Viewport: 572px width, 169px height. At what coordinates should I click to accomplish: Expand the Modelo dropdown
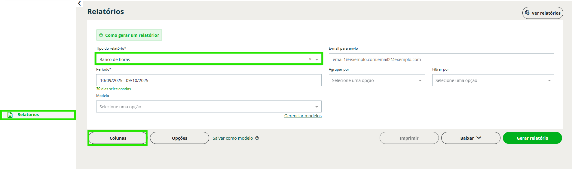pos(209,107)
